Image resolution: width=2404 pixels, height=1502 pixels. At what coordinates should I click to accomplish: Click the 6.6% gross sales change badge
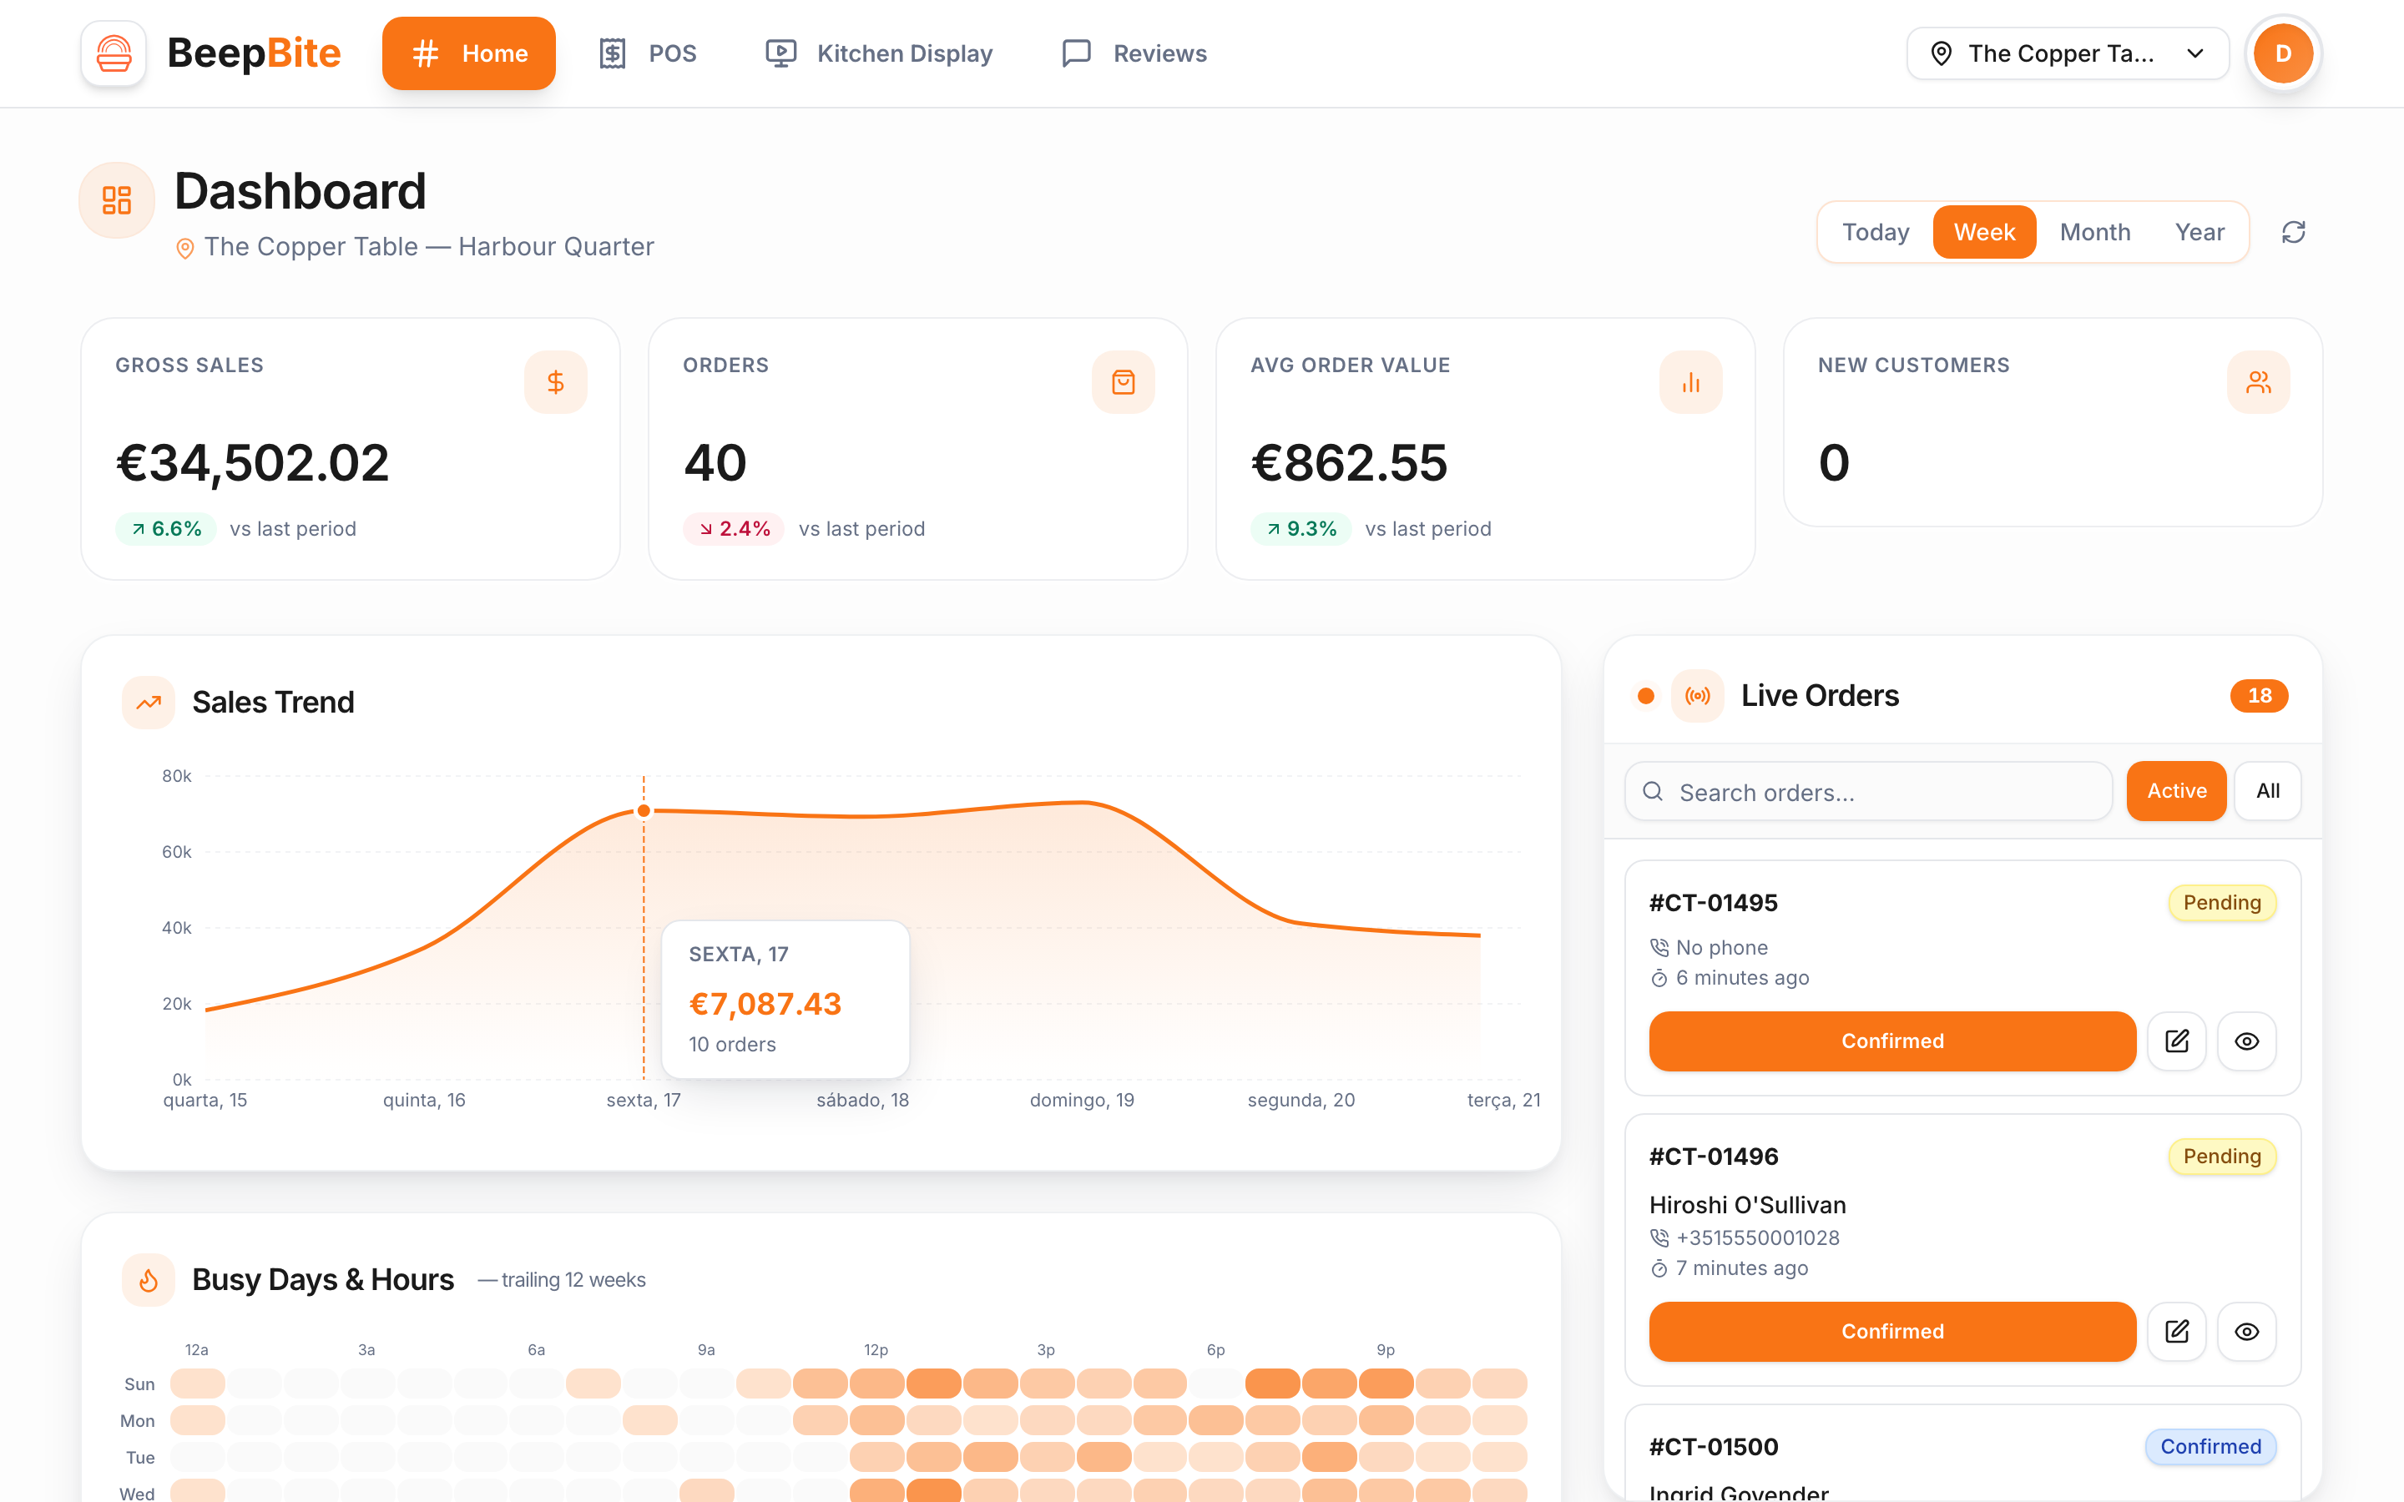coord(166,528)
